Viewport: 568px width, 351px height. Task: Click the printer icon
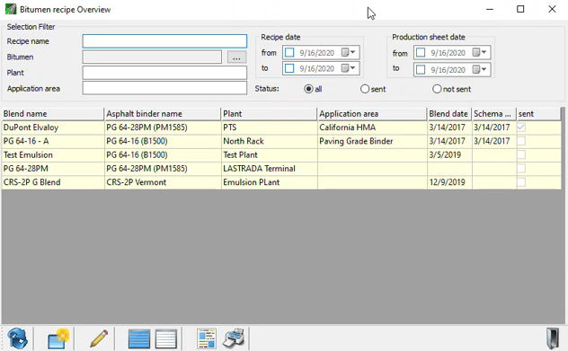[234, 338]
